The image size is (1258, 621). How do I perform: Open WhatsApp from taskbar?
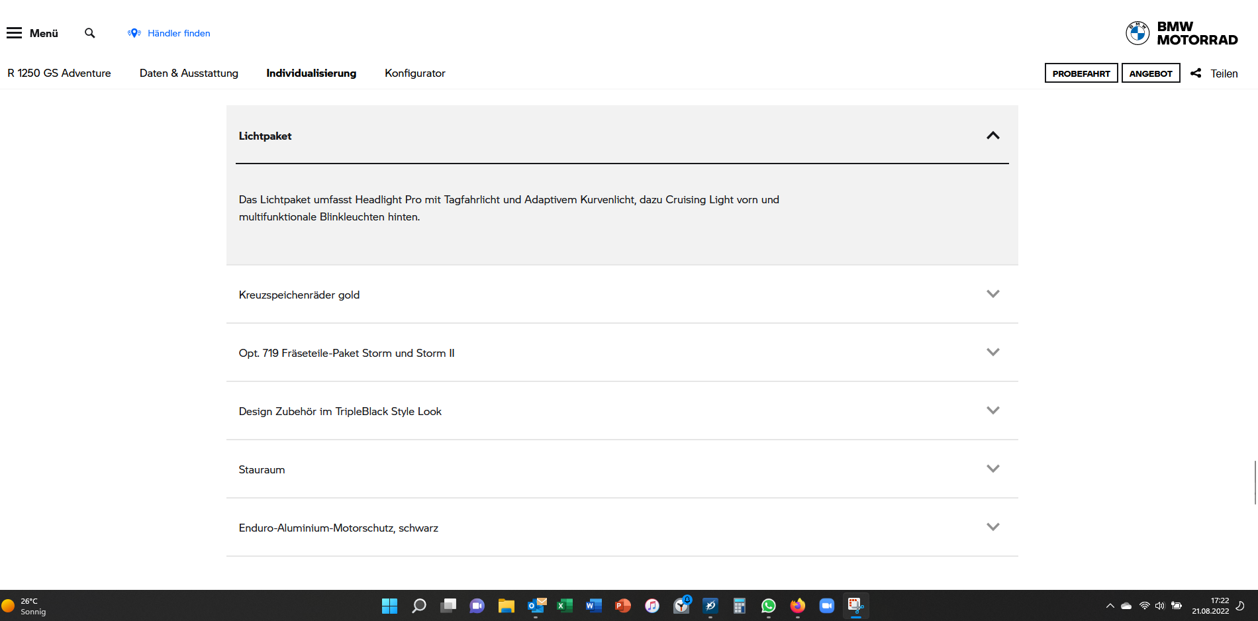(x=769, y=606)
